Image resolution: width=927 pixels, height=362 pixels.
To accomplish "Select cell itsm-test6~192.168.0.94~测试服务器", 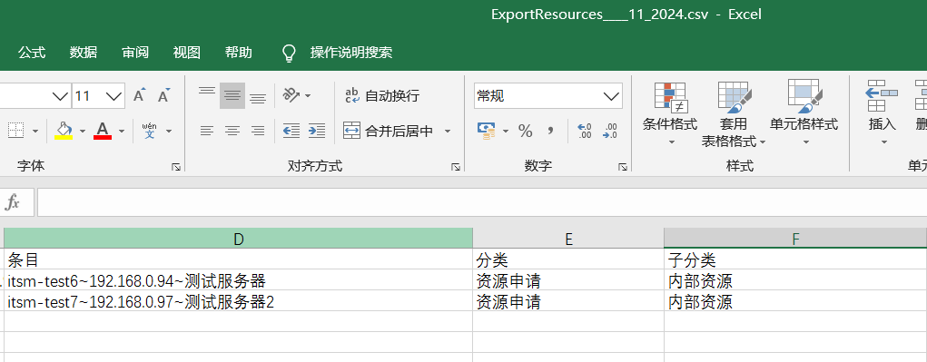I will click(238, 280).
